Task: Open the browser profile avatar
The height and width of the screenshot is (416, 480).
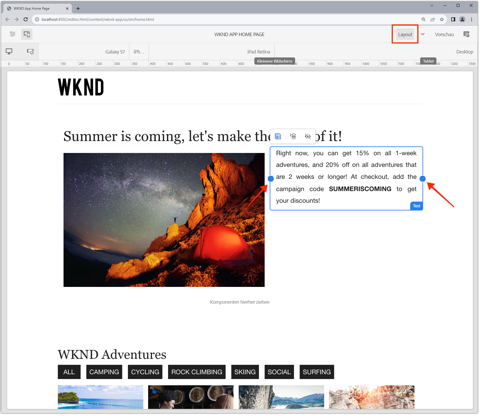Action: [462, 19]
